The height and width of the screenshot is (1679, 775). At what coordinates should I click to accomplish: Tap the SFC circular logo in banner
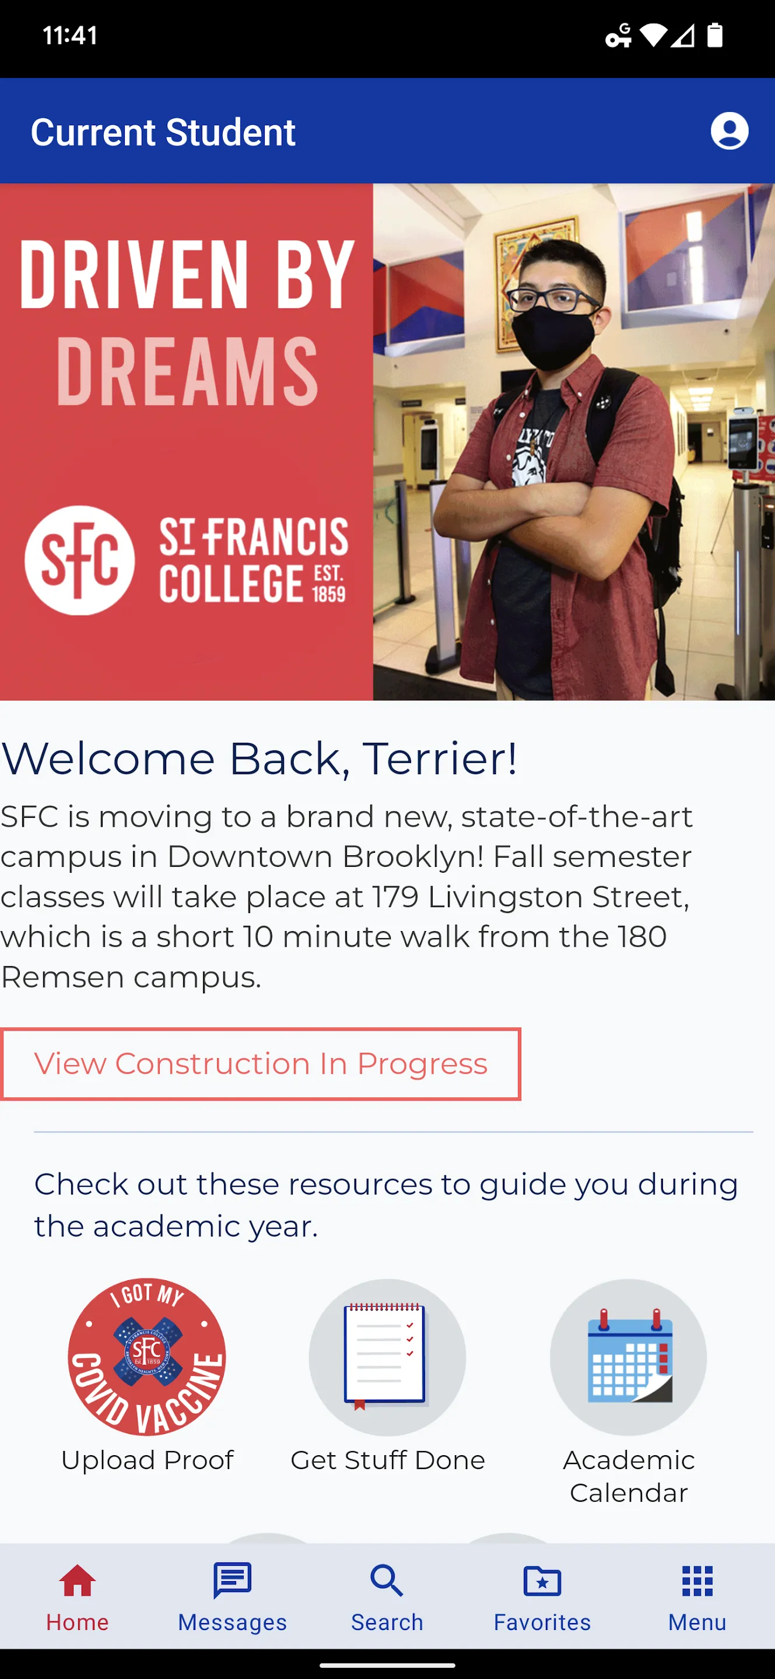click(x=79, y=560)
